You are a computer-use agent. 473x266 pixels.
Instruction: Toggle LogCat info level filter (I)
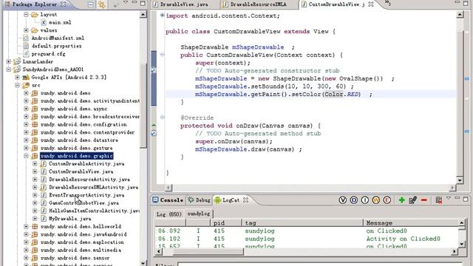[x=364, y=200]
